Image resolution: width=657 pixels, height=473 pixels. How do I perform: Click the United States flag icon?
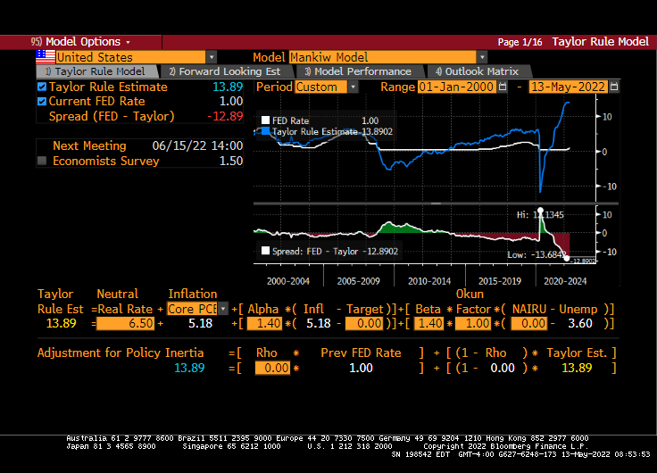(45, 57)
